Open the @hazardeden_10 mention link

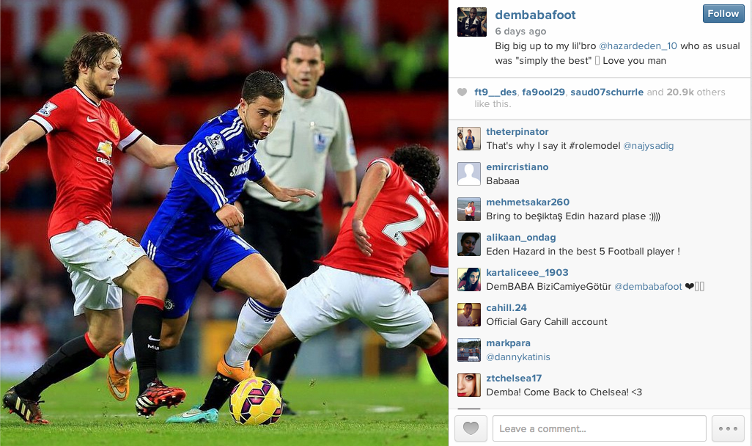(638, 46)
